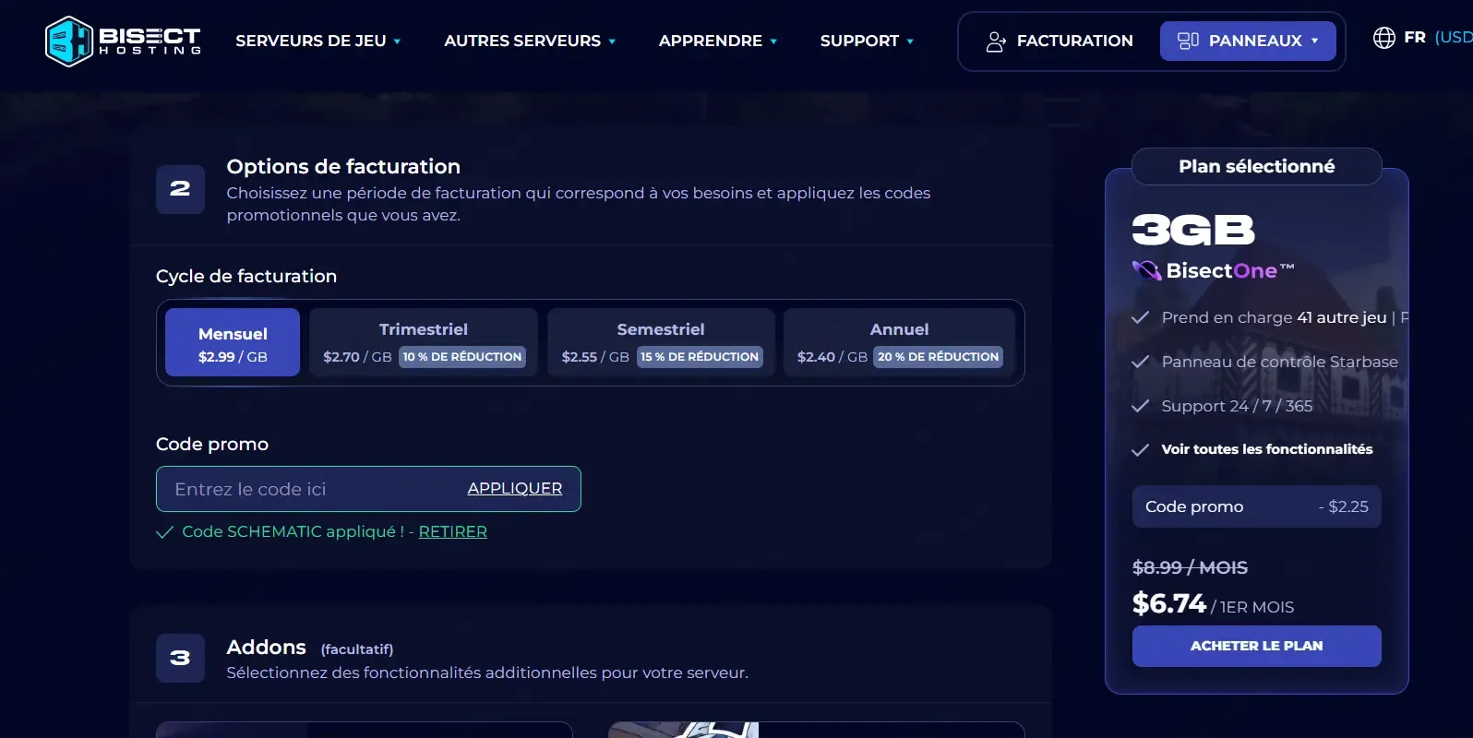
Task: Open the Panneaux dropdown button
Action: pyautogui.click(x=1248, y=41)
